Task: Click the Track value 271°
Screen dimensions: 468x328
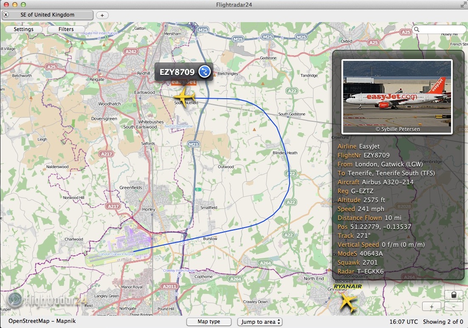Action: (x=363, y=236)
